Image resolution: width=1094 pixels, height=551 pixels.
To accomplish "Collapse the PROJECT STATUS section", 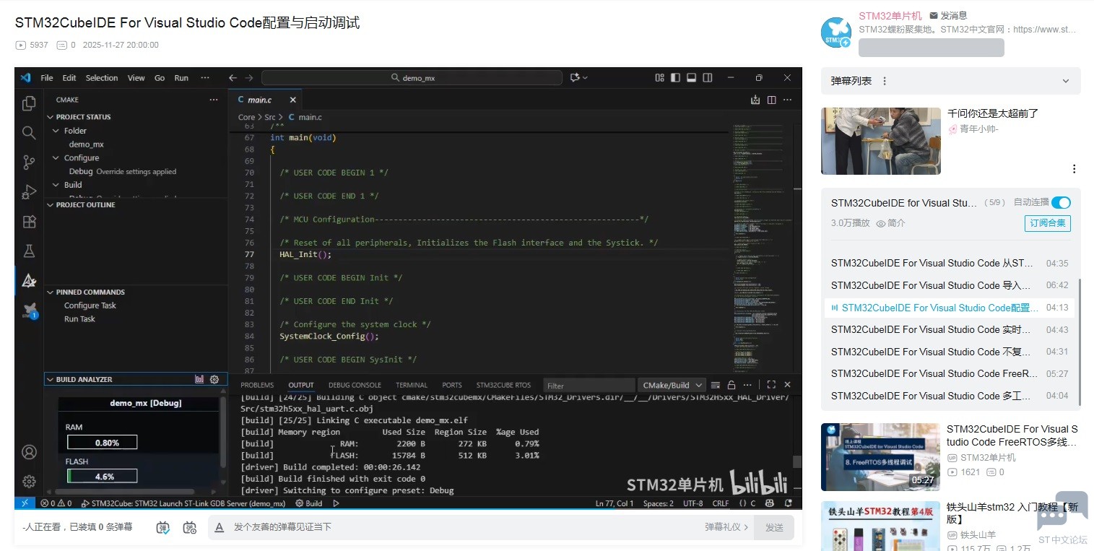I will tap(51, 117).
